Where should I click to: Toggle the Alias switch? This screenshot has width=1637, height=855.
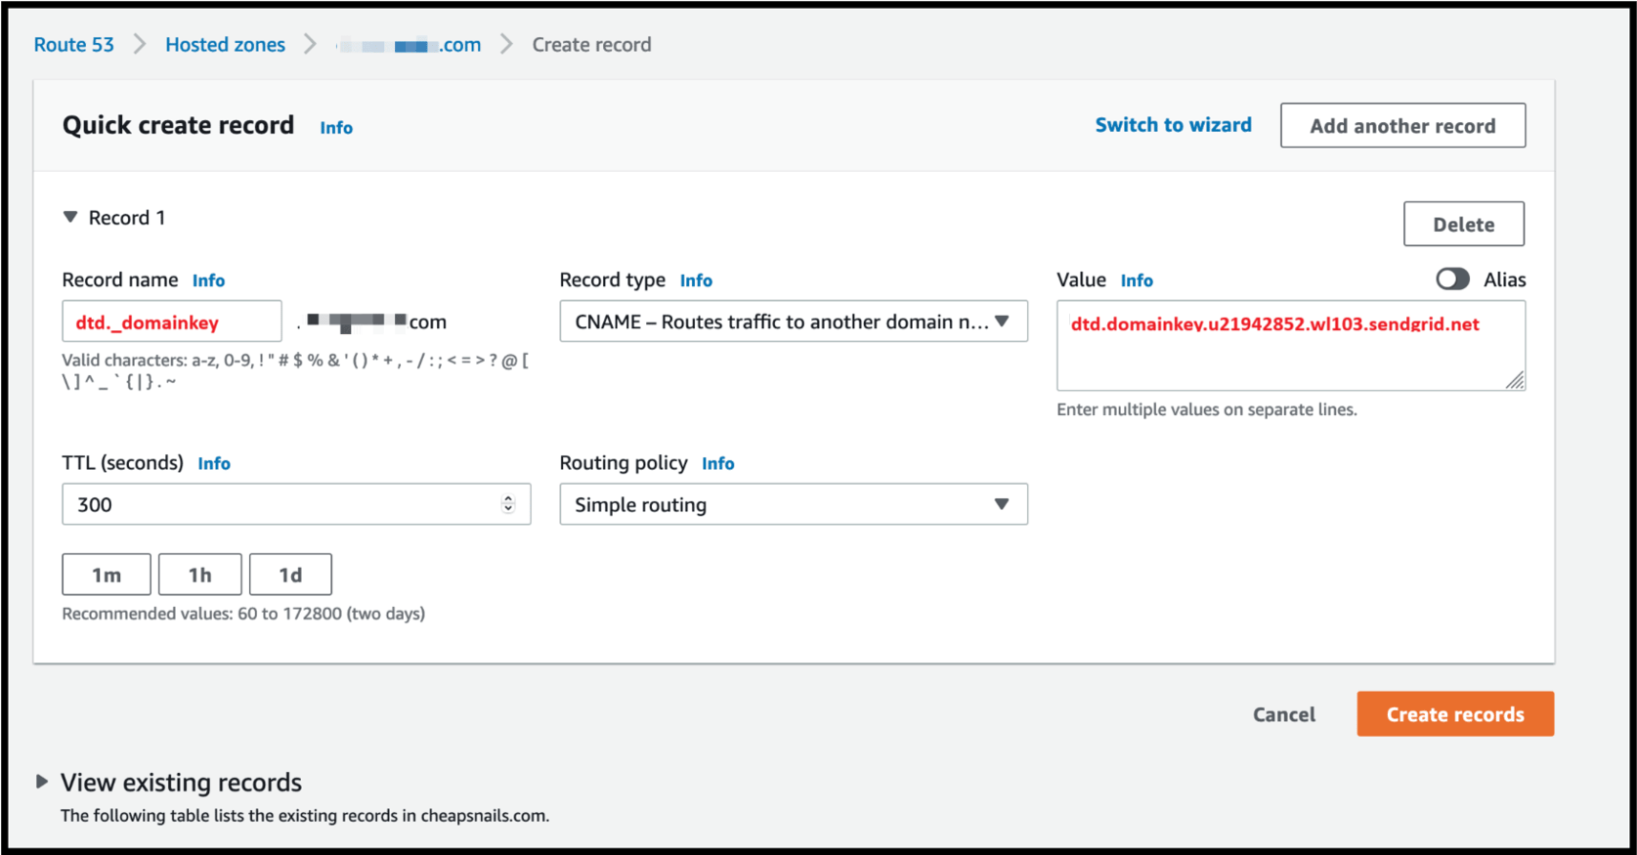pyautogui.click(x=1452, y=279)
